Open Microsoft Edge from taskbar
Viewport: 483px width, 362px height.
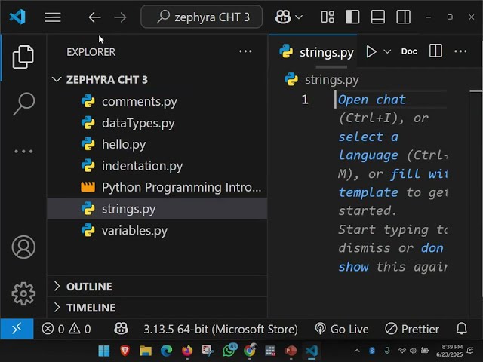166,351
